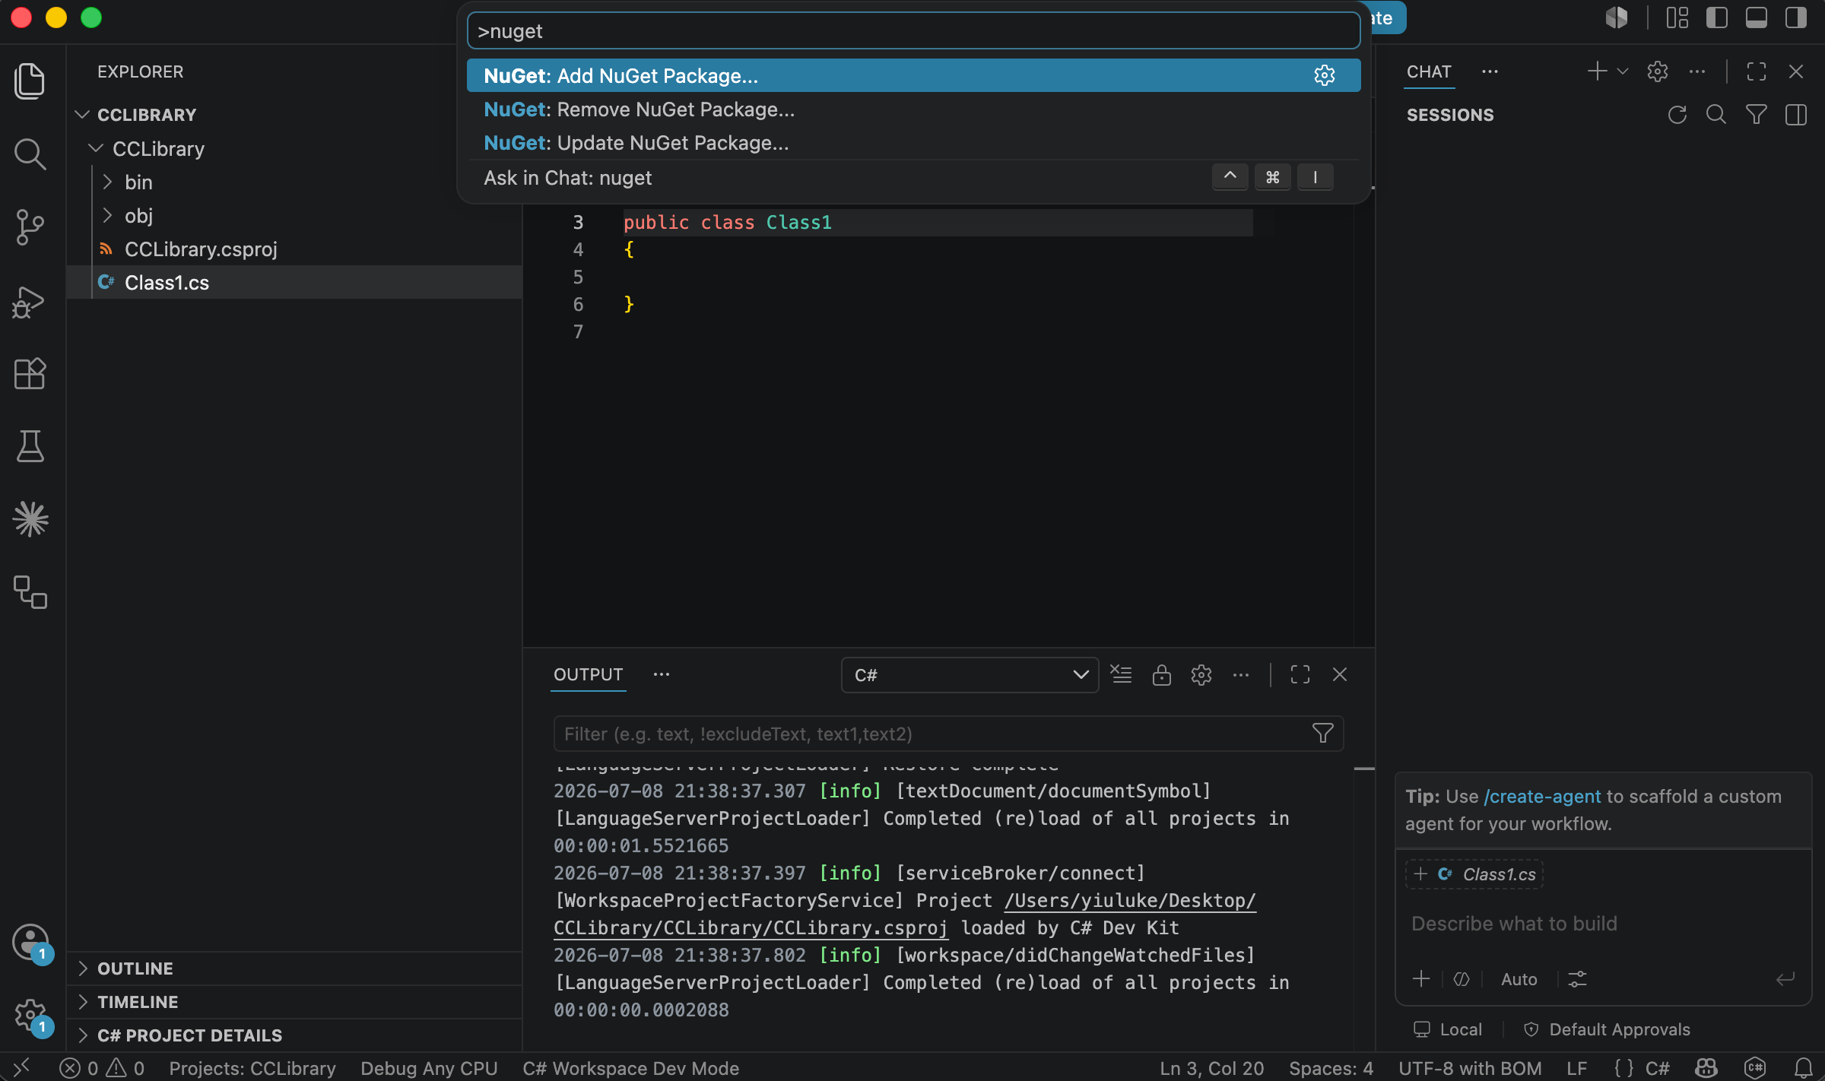Screen dimensions: 1825x1081
Task: Open new chat dropdown chevron next to plus
Action: (x=1622, y=71)
